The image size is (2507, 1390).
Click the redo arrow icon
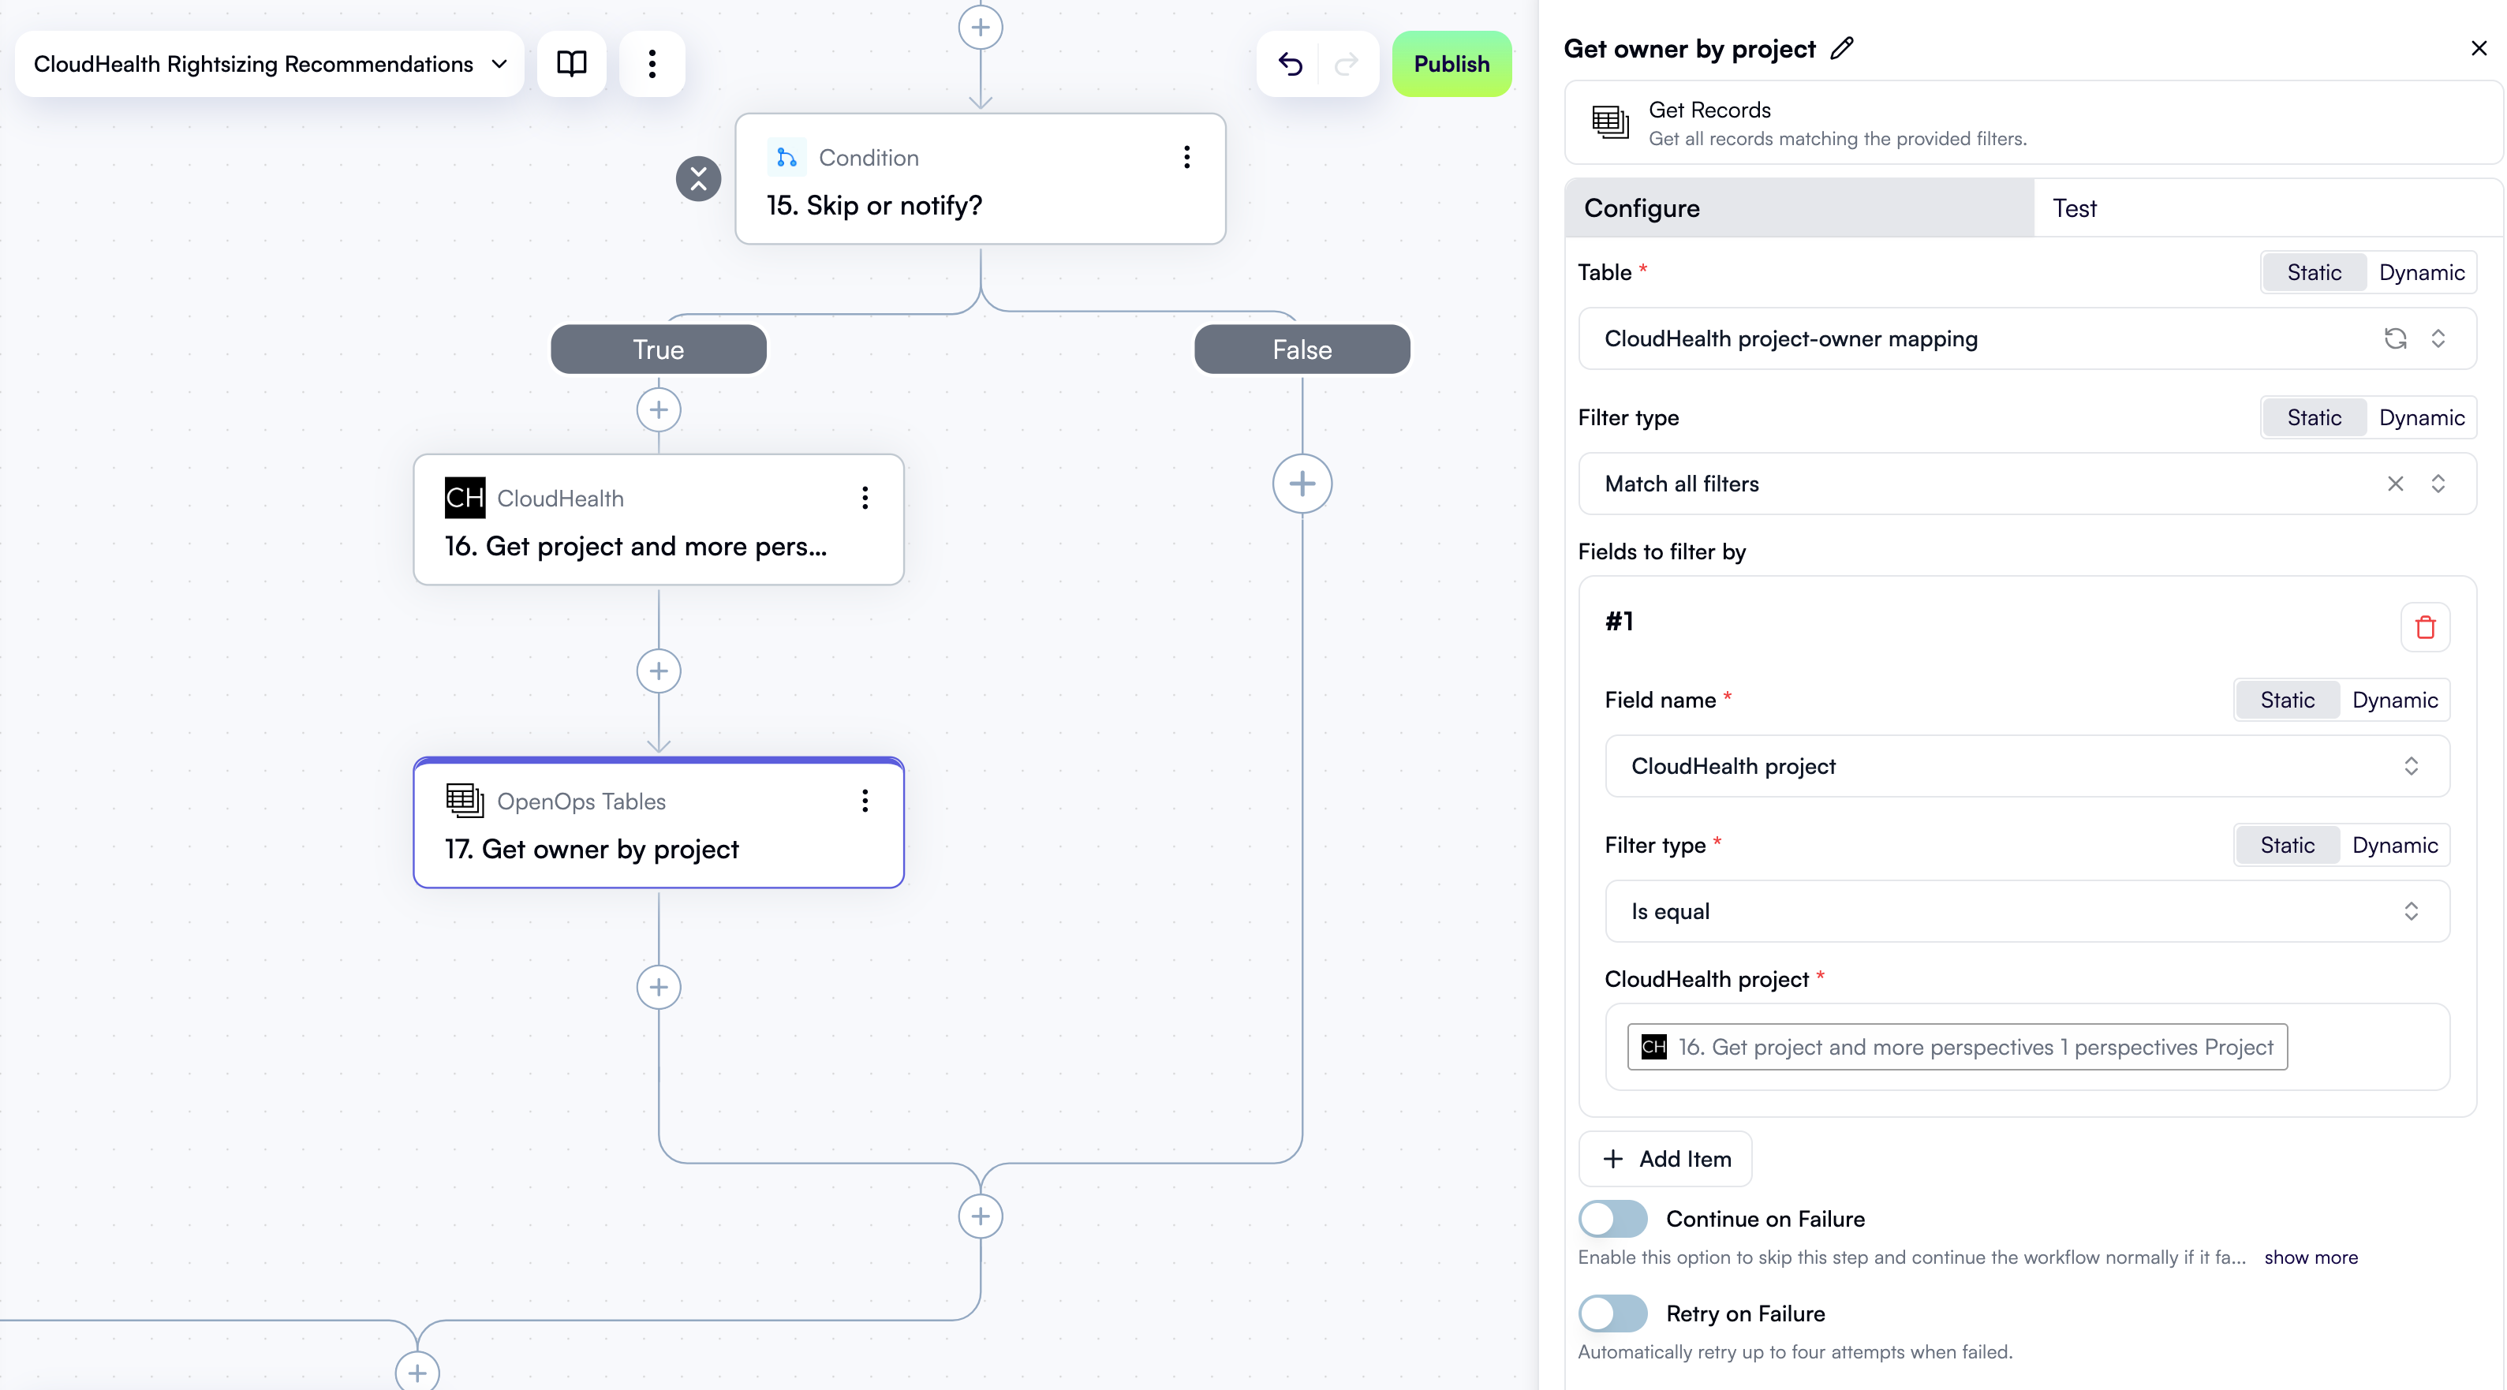[x=1346, y=63]
